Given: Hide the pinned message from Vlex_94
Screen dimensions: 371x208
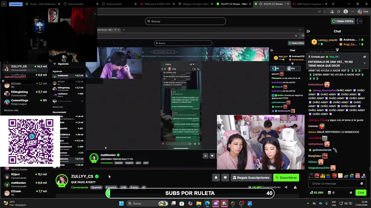Looking at the screenshot, I should 365,57.
